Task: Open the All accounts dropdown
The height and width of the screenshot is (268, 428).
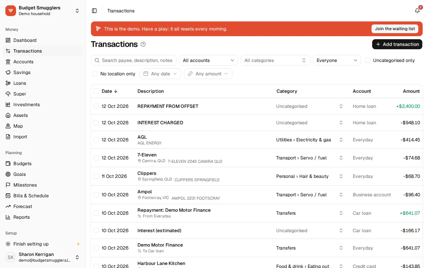Action: click(x=209, y=60)
